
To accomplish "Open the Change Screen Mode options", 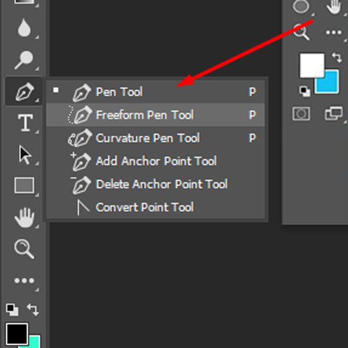I will 333,114.
